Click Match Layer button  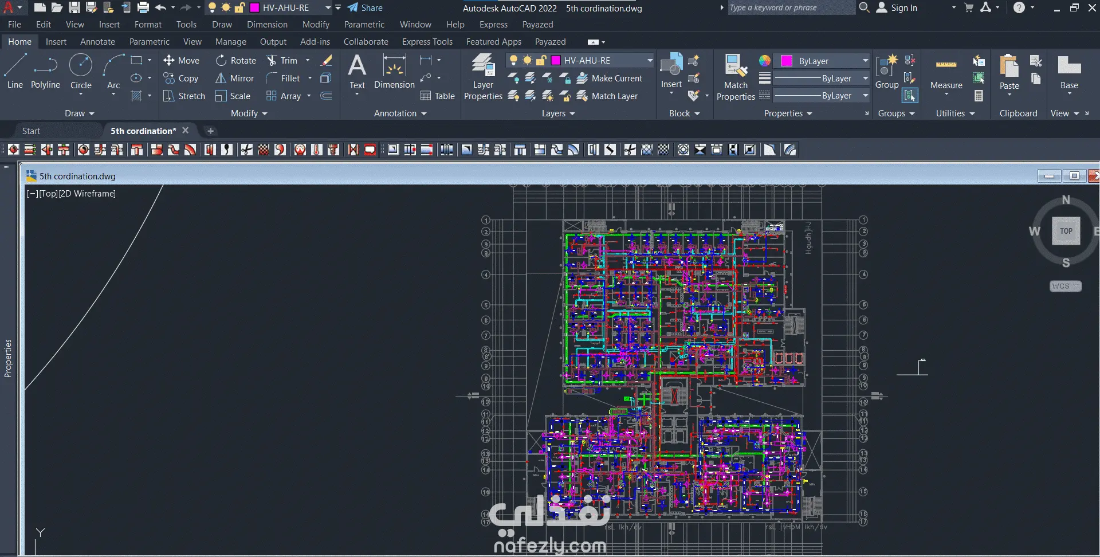(607, 96)
